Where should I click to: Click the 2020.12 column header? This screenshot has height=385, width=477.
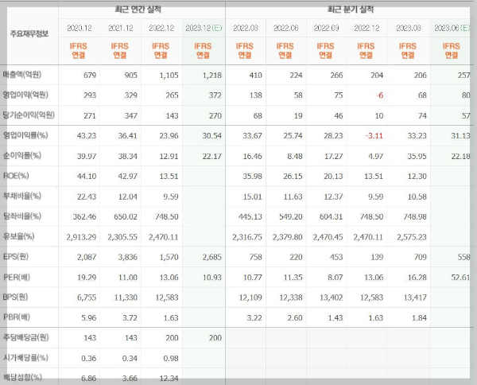point(79,28)
